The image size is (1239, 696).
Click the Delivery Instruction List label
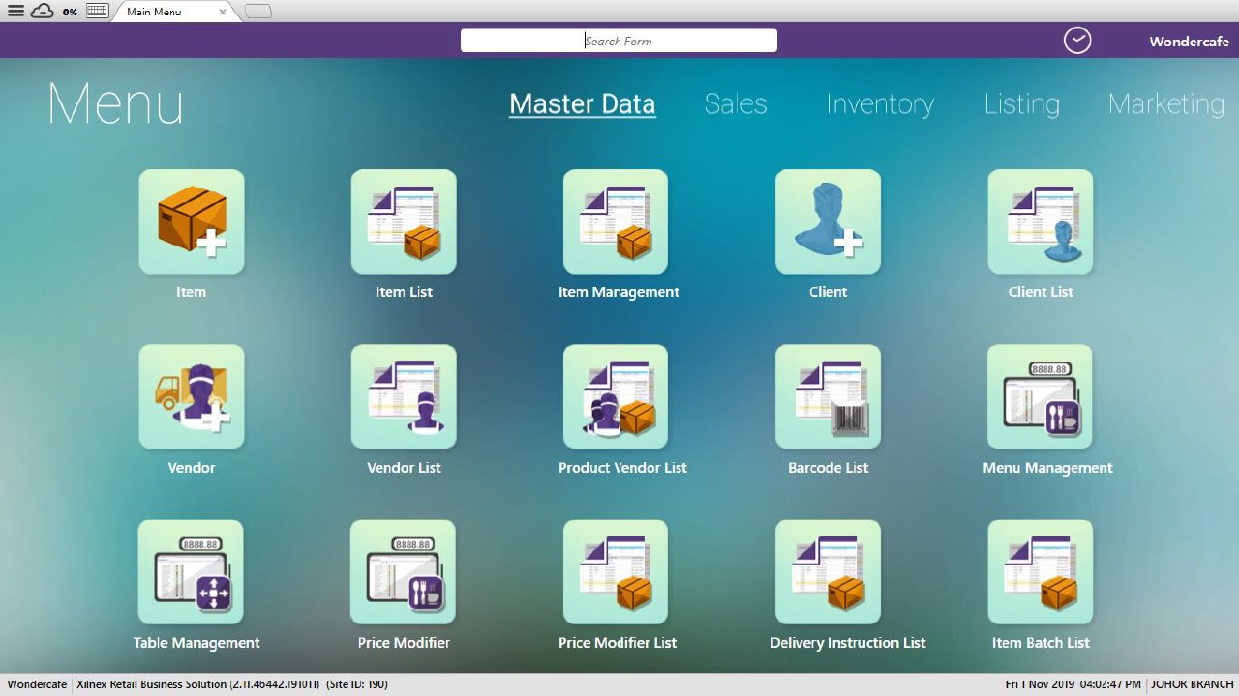(x=848, y=643)
